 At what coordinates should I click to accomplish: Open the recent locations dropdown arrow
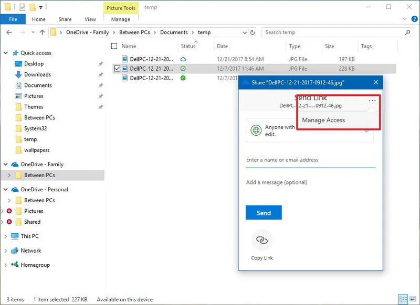click(33, 32)
